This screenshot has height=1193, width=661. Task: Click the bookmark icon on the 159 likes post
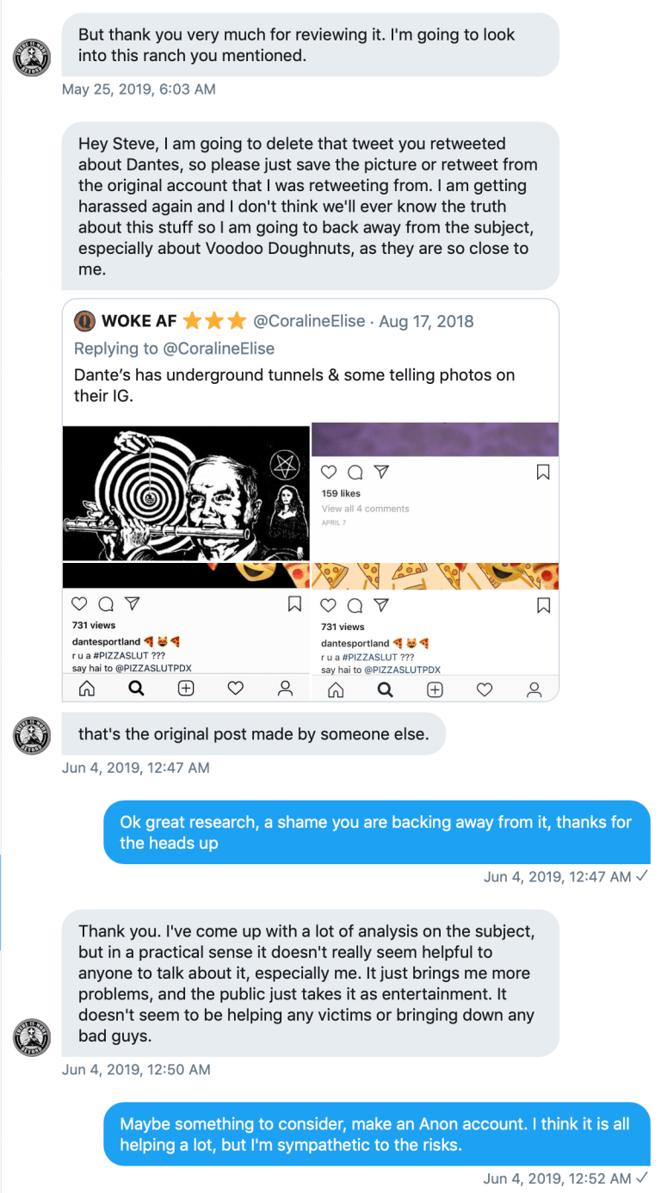click(543, 472)
